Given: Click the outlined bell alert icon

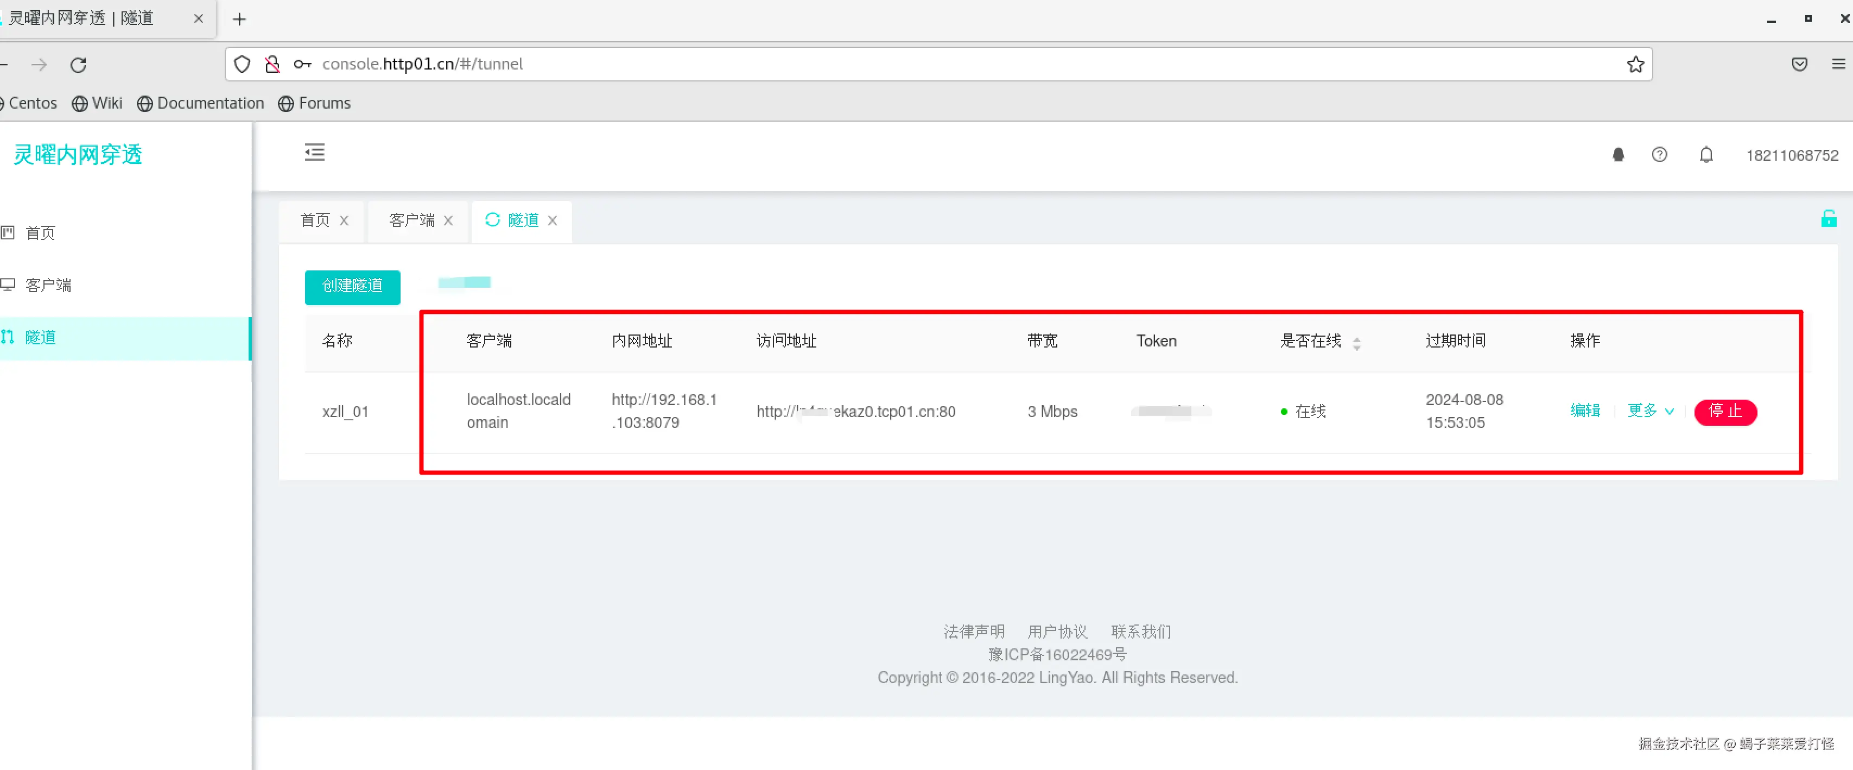Looking at the screenshot, I should click(1705, 155).
